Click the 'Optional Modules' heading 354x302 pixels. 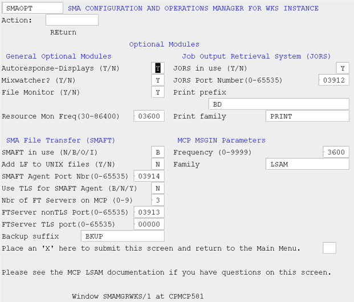coord(164,44)
